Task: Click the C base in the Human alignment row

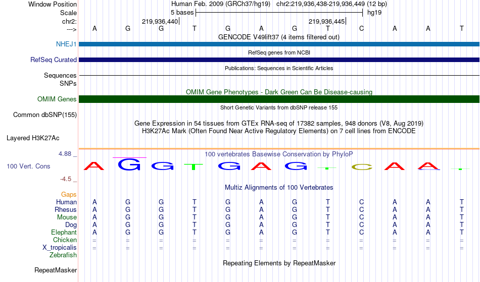Action: coord(362,202)
